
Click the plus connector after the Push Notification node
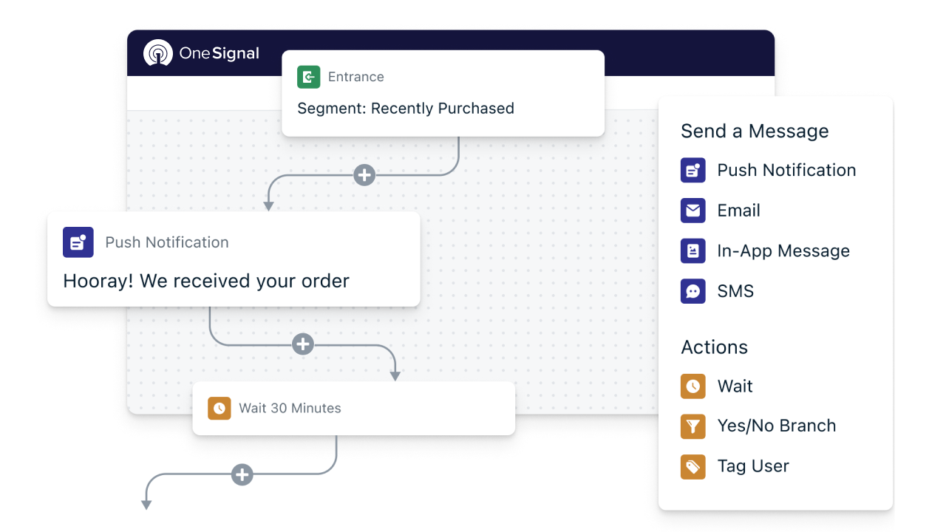pos(302,344)
